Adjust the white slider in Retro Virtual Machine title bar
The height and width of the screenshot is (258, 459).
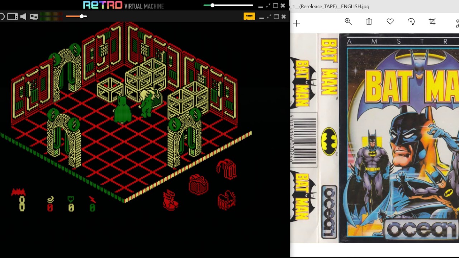pyautogui.click(x=228, y=5)
